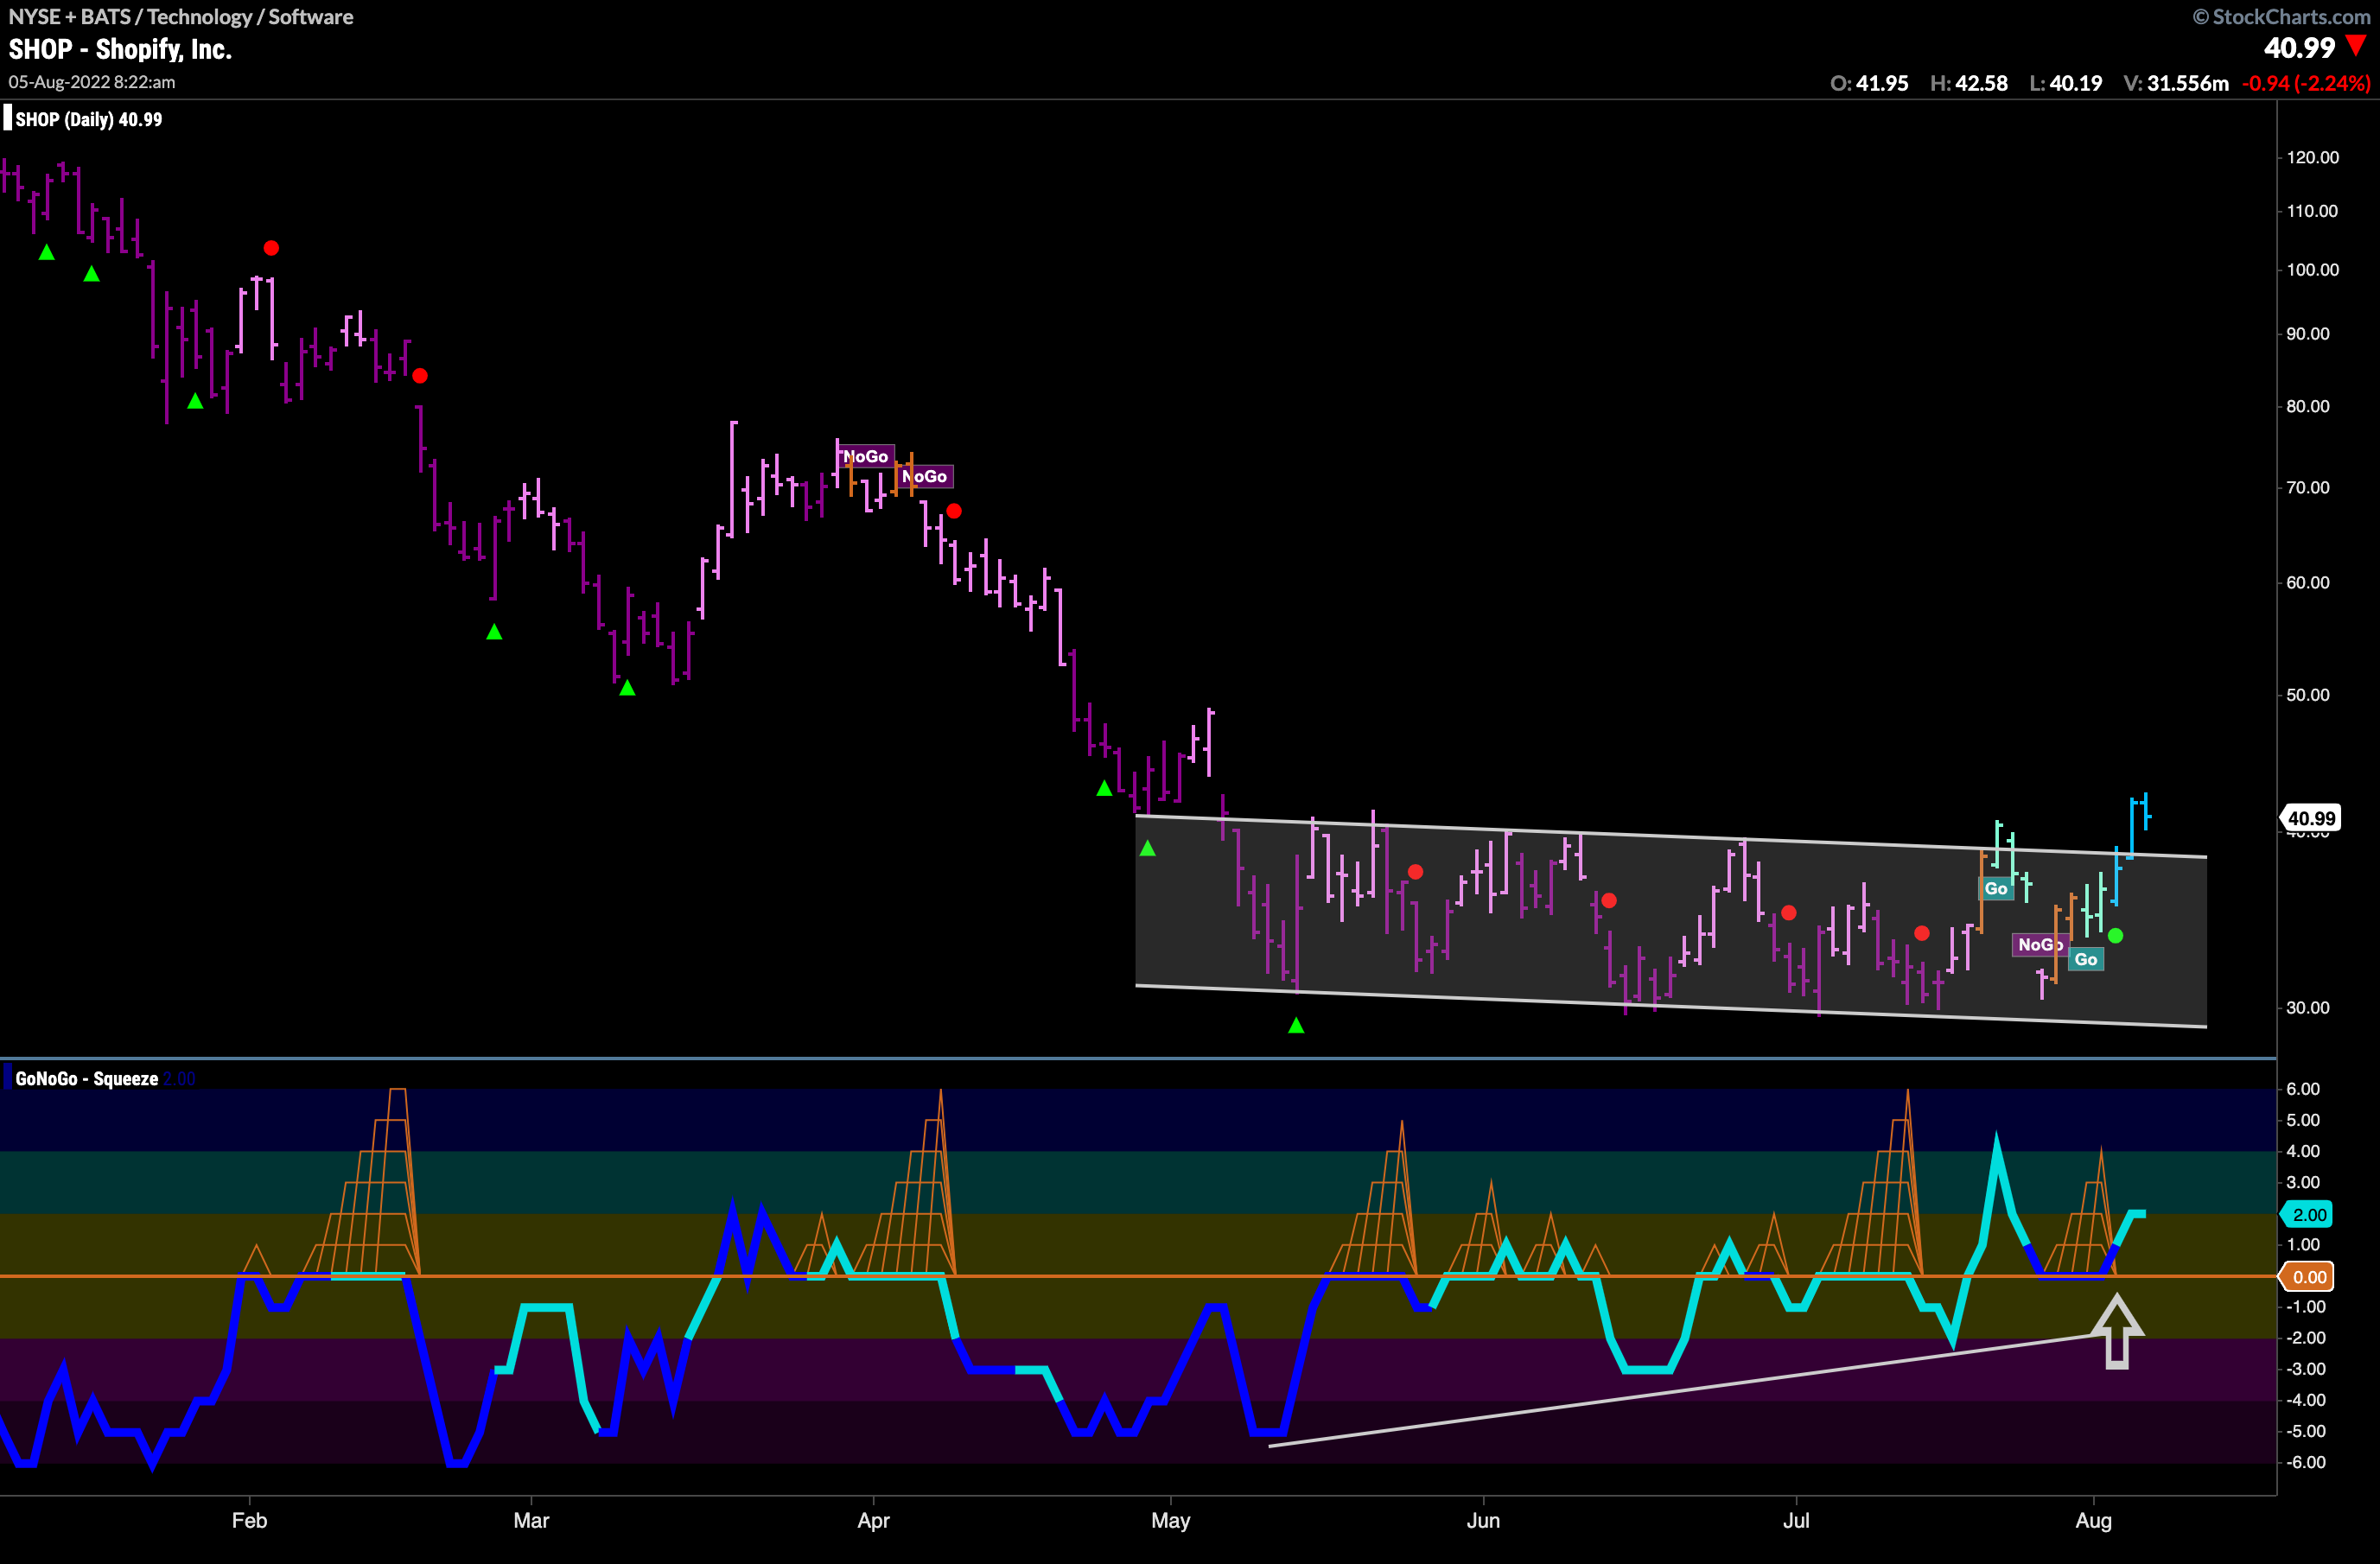Click the Jul date axis label
The image size is (2380, 1564).
coord(1796,1520)
